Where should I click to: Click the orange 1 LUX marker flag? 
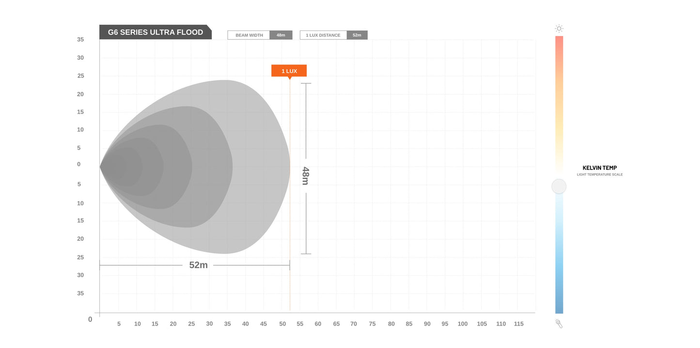point(289,71)
